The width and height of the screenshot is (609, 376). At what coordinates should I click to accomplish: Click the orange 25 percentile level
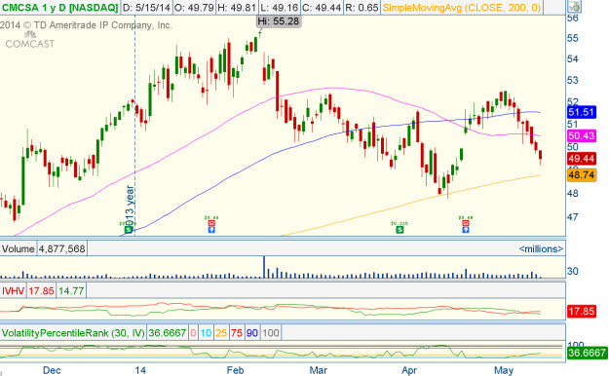click(221, 333)
